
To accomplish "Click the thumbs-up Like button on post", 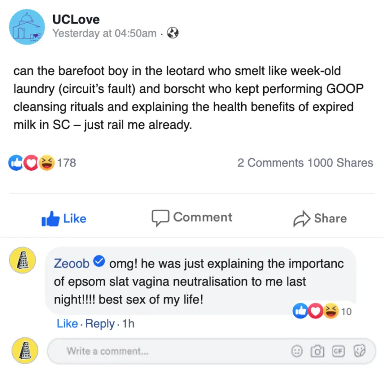I will click(64, 218).
